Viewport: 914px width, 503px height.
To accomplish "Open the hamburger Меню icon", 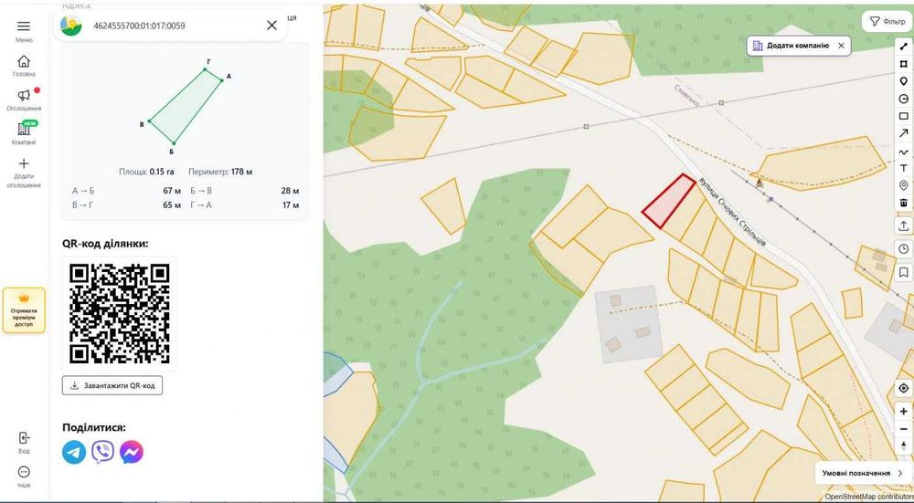I will tap(24, 26).
